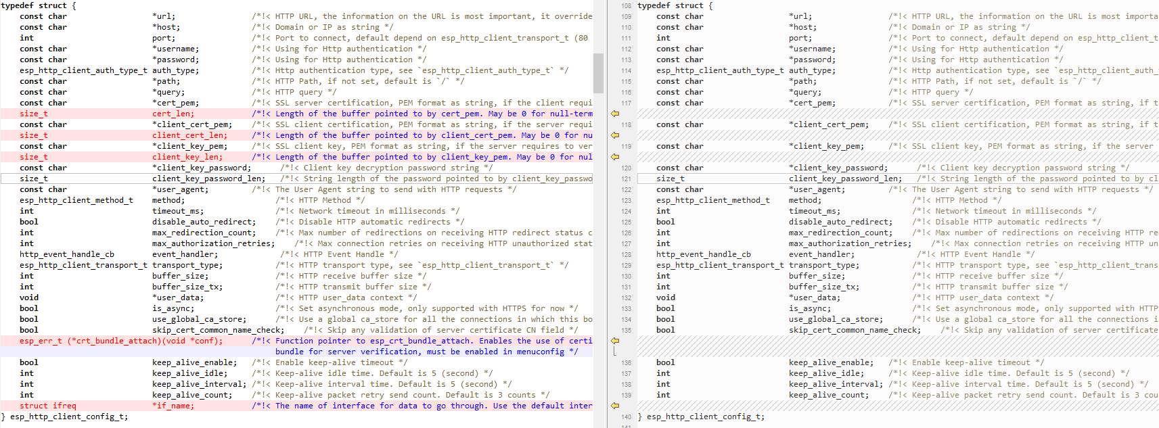The image size is (1159, 428).
Task: Click the copy arrow beside the cert_len difference
Action: [615, 114]
